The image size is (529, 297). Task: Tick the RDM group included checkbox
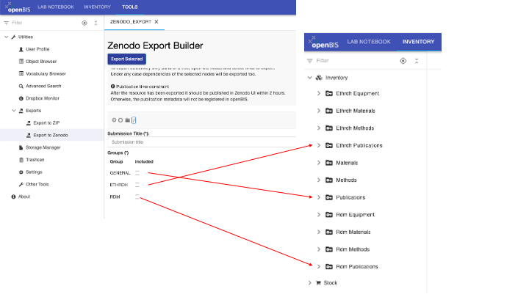[137, 197]
